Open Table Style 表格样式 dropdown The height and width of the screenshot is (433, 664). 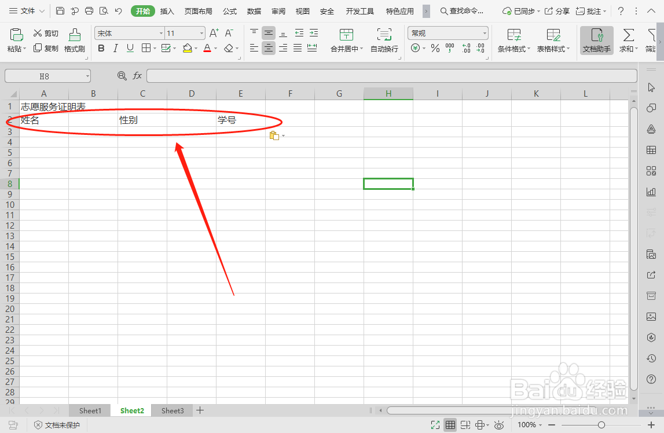[553, 41]
